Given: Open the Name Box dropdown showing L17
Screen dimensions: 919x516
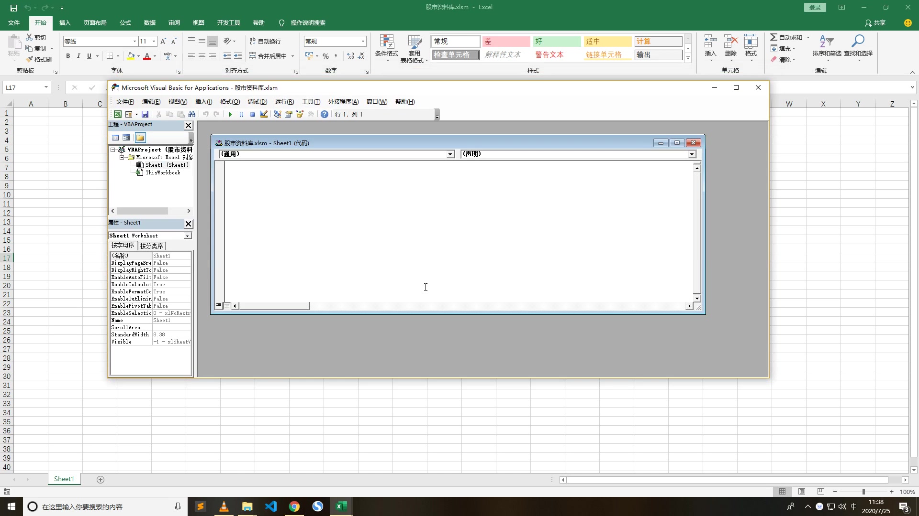Looking at the screenshot, I should click(x=46, y=87).
